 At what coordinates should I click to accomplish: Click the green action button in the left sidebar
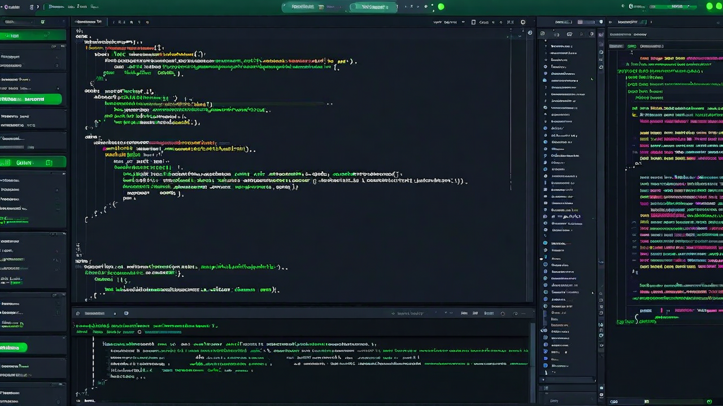pos(31,99)
